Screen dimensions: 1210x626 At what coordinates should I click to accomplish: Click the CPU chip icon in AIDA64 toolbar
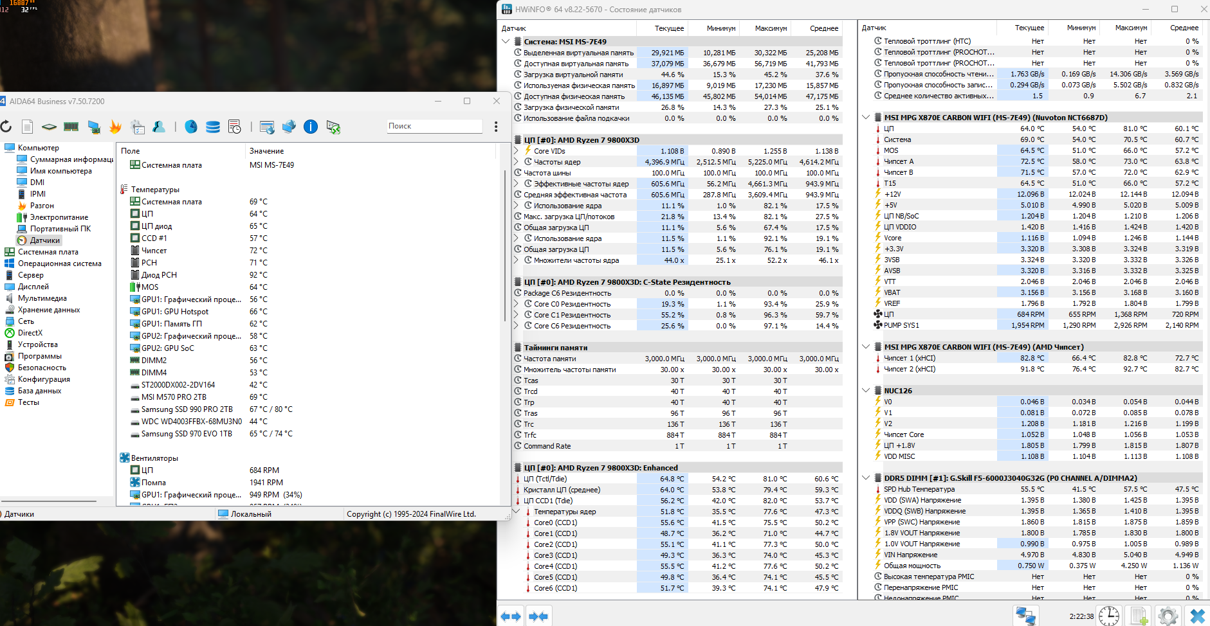coord(49,127)
